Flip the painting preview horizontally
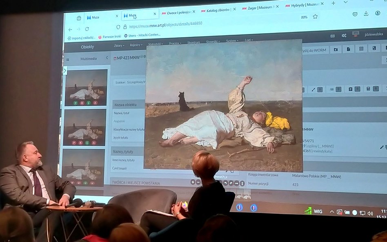The image size is (387, 242). (237, 183)
